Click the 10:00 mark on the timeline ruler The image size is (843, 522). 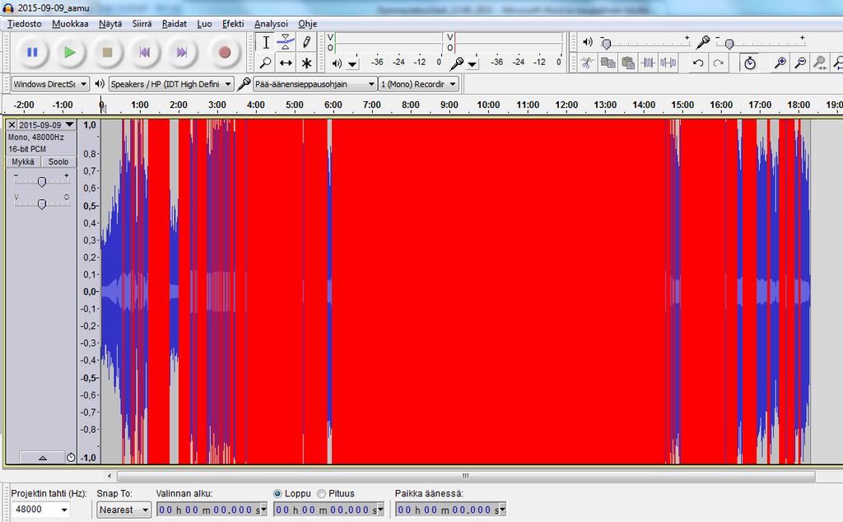[x=488, y=105]
